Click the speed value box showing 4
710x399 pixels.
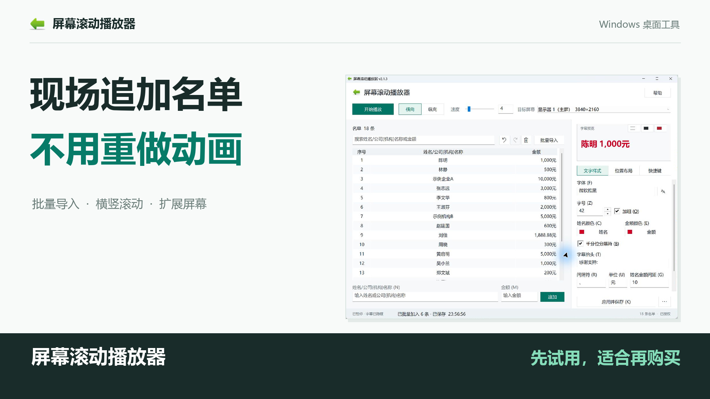pyautogui.click(x=506, y=109)
